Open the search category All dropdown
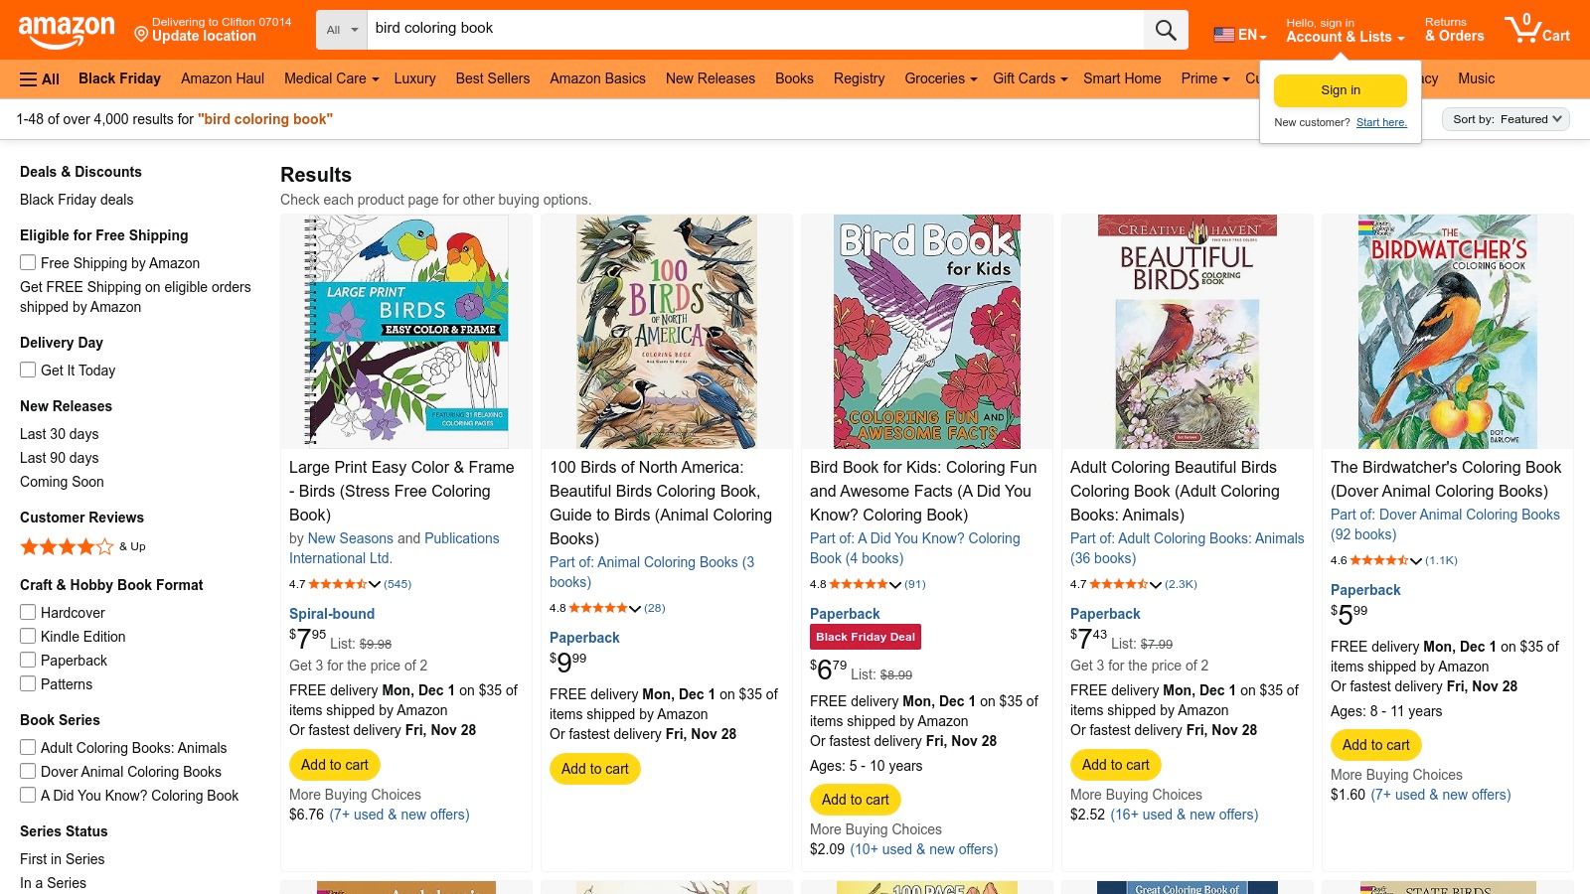Screen dimensions: 1590x894 (340, 29)
